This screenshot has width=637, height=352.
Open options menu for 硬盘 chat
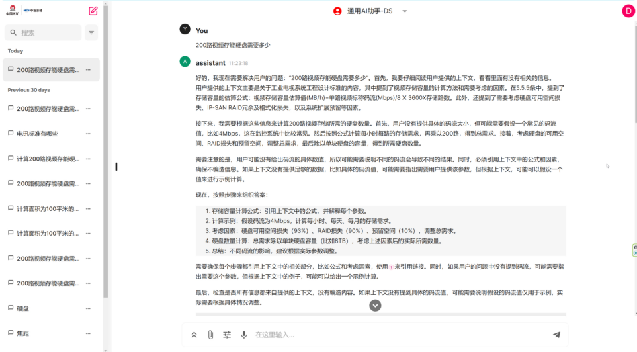point(88,308)
